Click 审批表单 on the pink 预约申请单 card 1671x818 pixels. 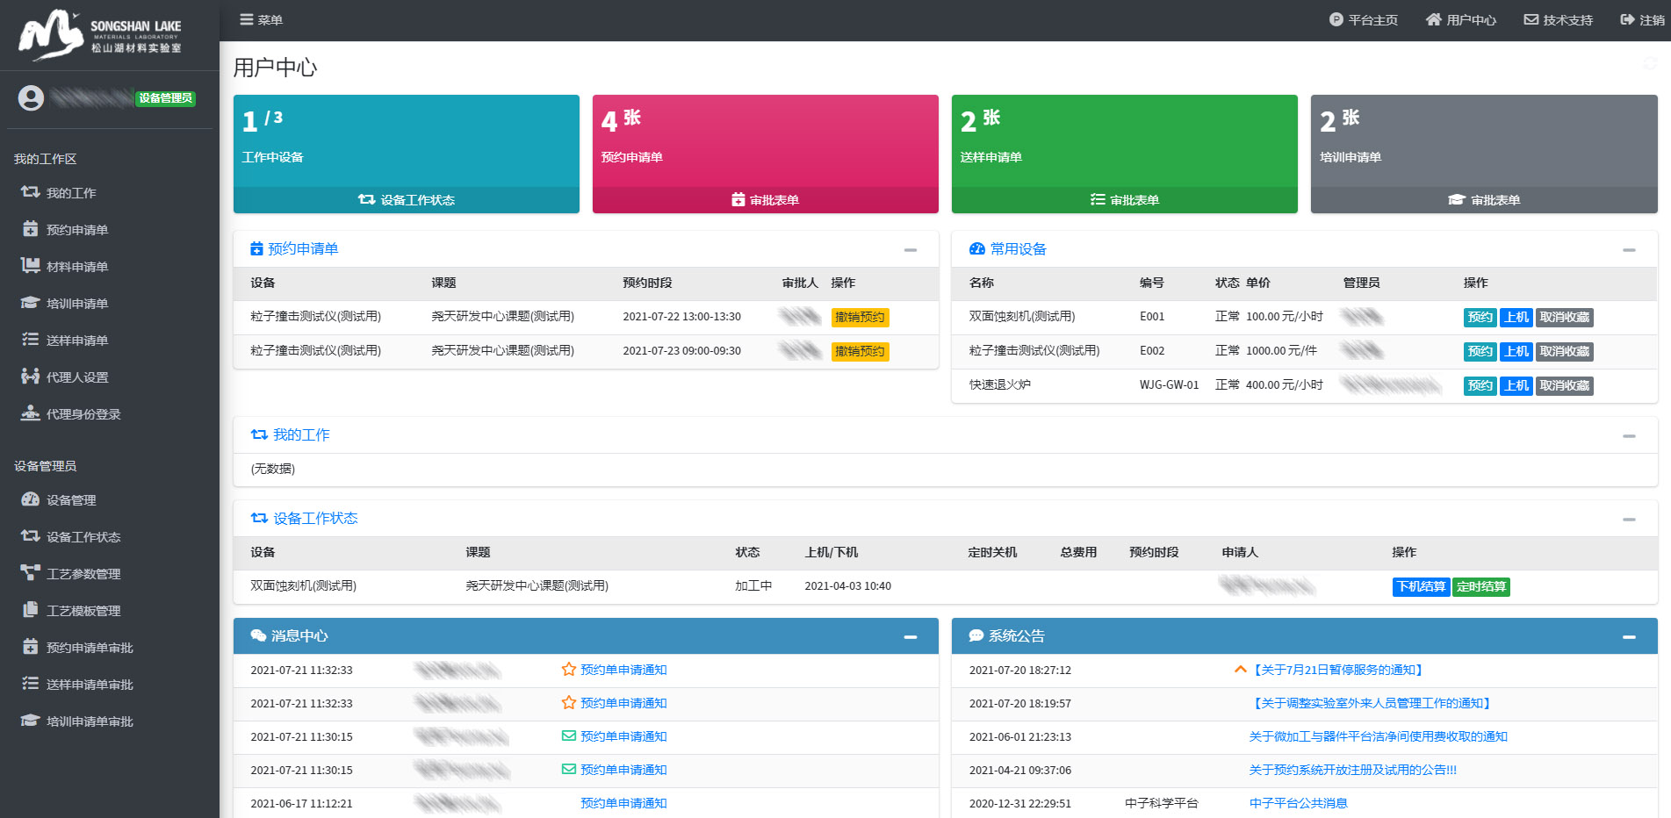(x=766, y=200)
